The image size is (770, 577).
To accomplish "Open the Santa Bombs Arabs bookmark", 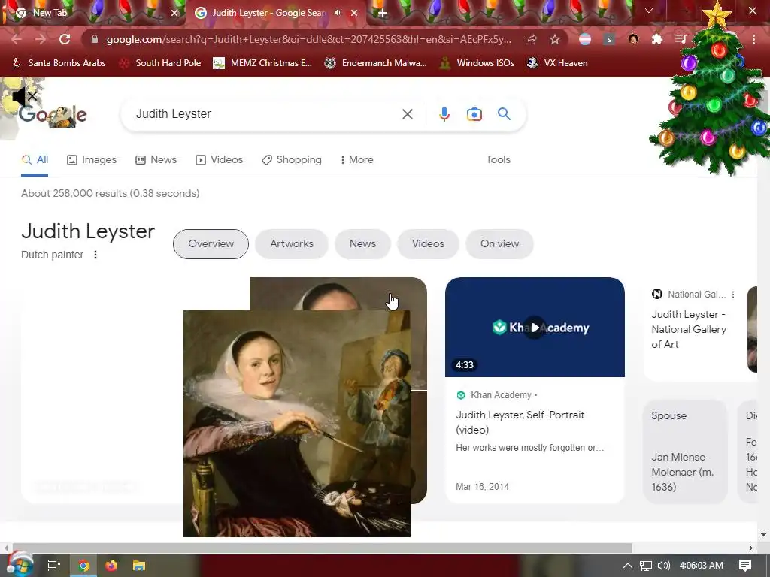I will (59, 63).
